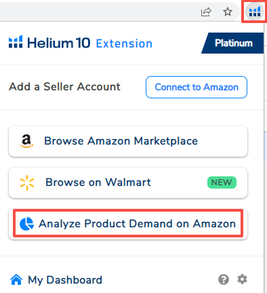Image resolution: width=267 pixels, height=293 pixels.
Task: Click the Platinum plan badge
Action: click(232, 43)
